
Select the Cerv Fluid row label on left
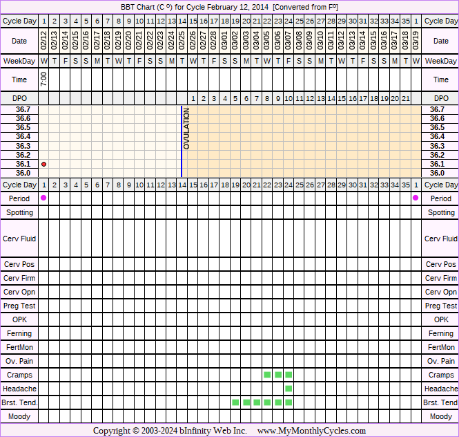(x=19, y=239)
